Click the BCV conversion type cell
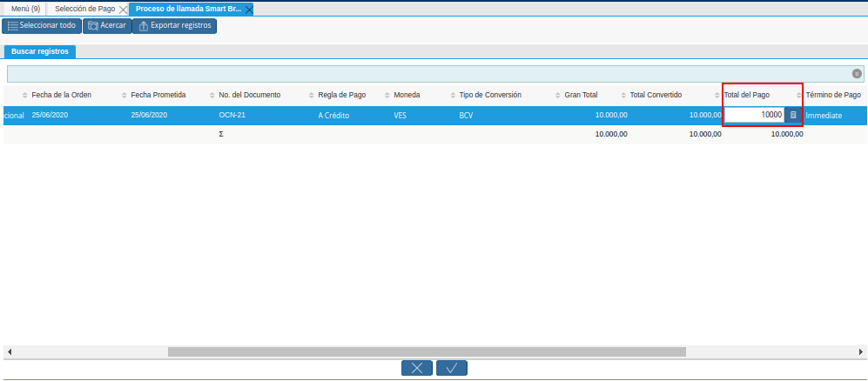 (x=466, y=116)
